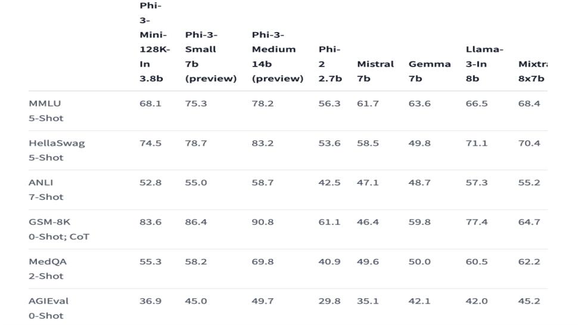Click the Phi-3-Mini-128K-In 3.8b column header
This screenshot has height=325, width=578.
pyautogui.click(x=154, y=42)
